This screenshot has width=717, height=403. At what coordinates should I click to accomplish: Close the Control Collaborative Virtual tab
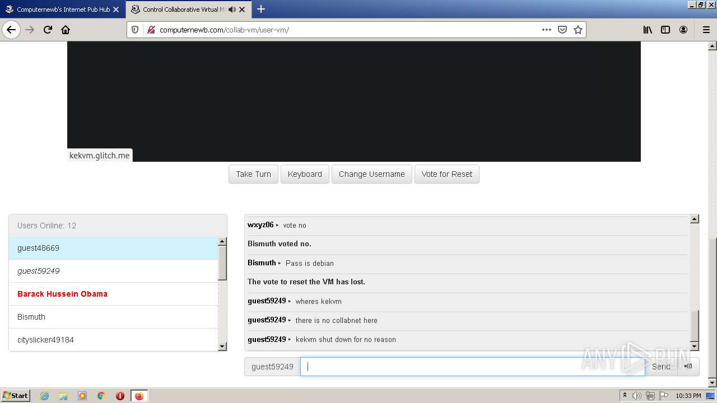pos(242,10)
